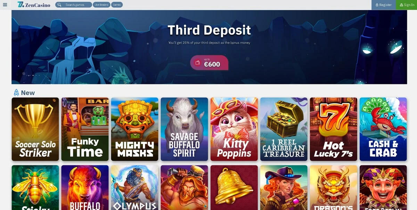Click the rocket icon next to New
417x210 pixels.
click(16, 93)
